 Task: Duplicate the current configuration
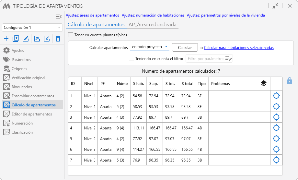(16, 39)
